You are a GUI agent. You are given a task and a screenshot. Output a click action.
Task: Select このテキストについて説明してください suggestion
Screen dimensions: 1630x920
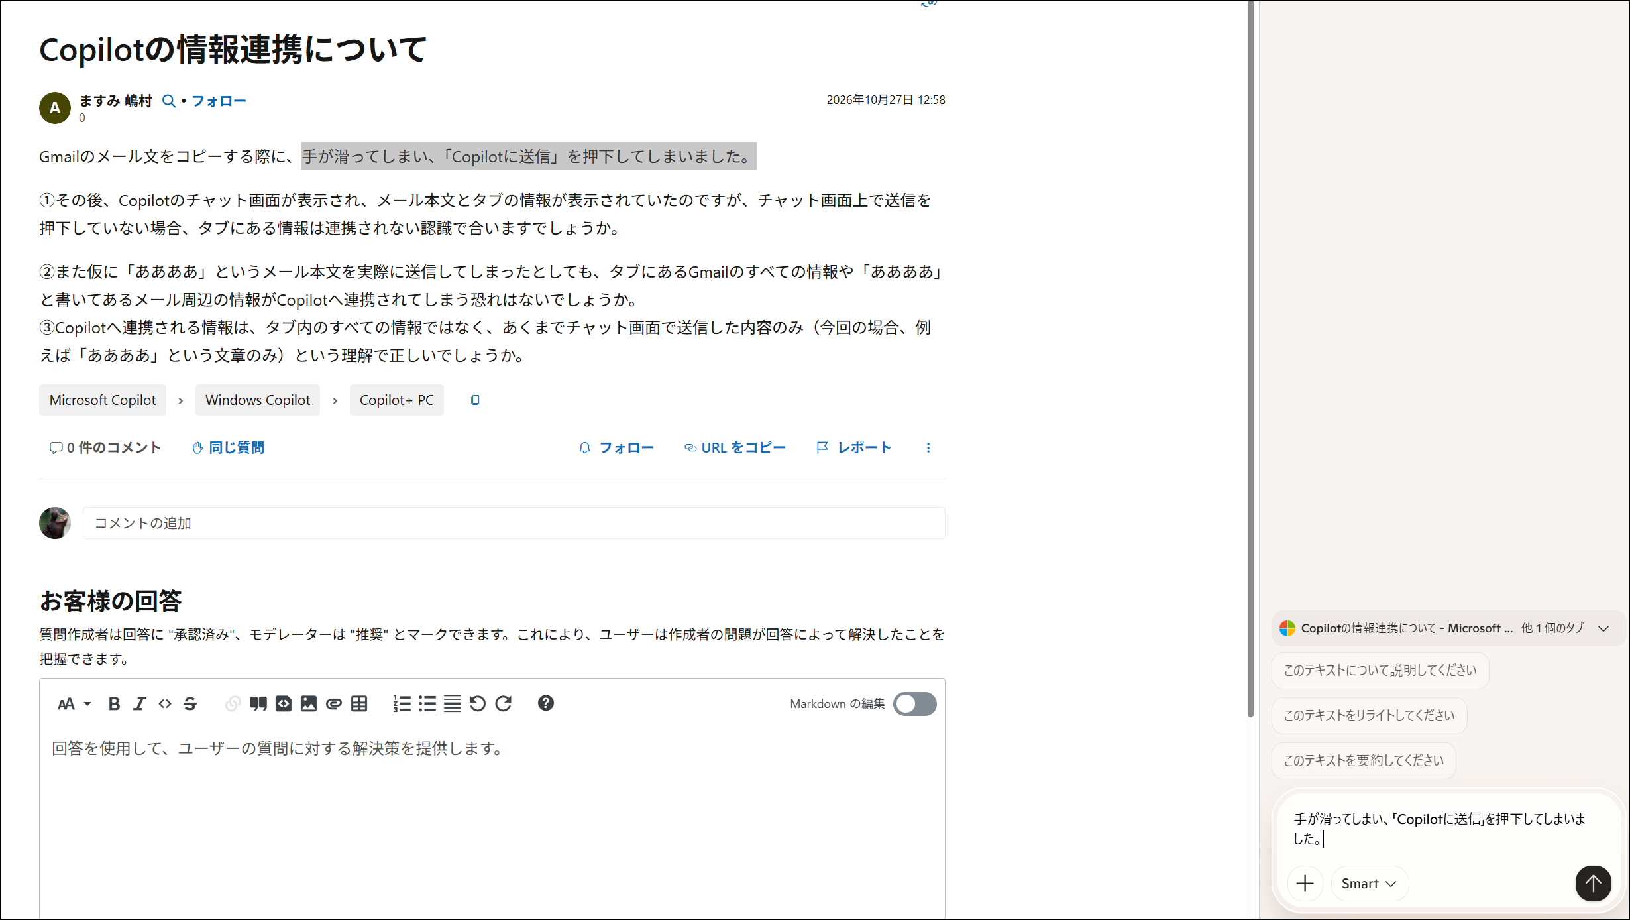[x=1380, y=671]
